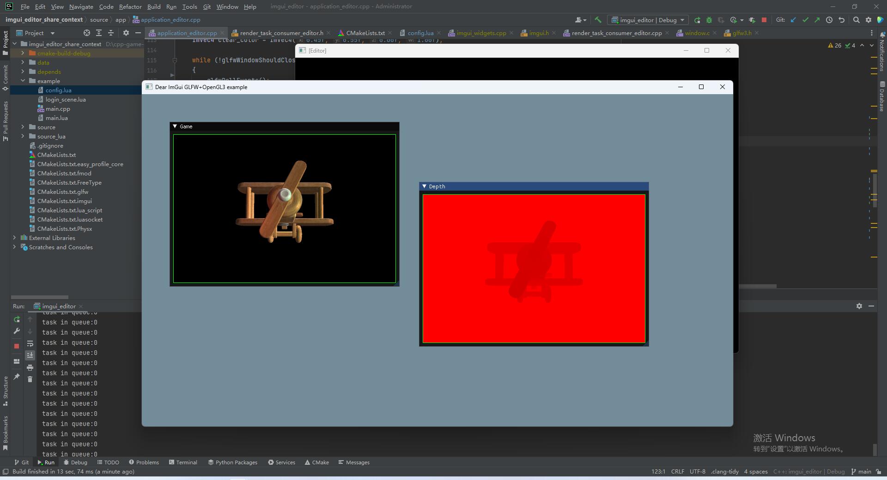Open the Terminal tool window
Viewport: 887px width, 480px height.
coord(183,462)
